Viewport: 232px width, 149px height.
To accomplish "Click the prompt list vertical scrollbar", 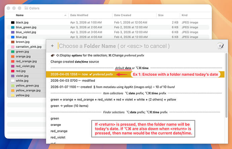I will click(x=226, y=85).
